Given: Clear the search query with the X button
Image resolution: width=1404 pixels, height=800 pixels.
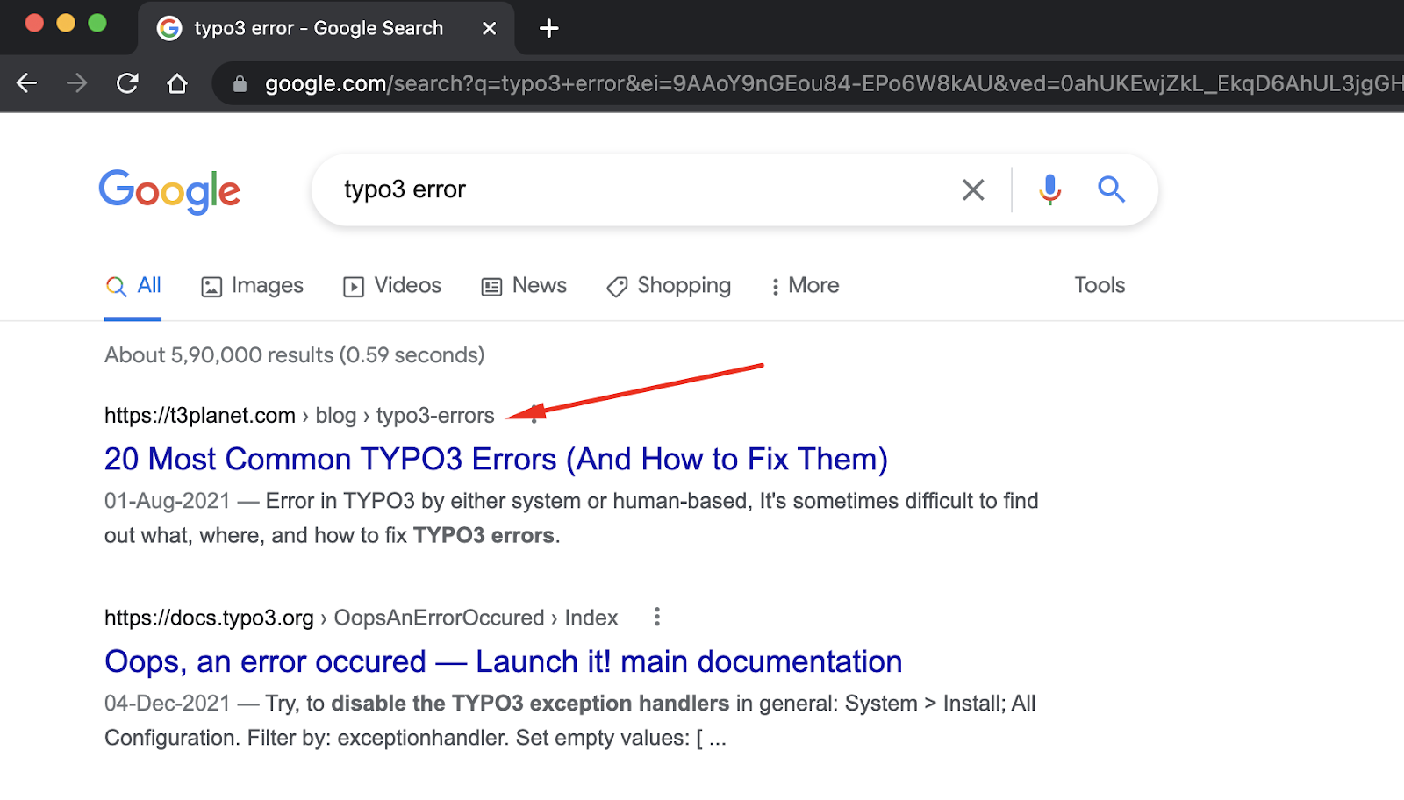Looking at the screenshot, I should [x=972, y=189].
